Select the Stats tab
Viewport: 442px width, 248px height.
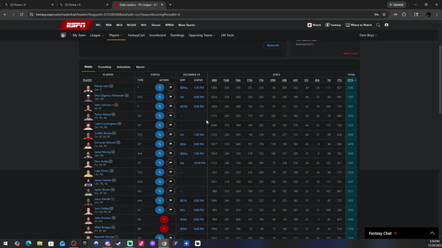(88, 67)
